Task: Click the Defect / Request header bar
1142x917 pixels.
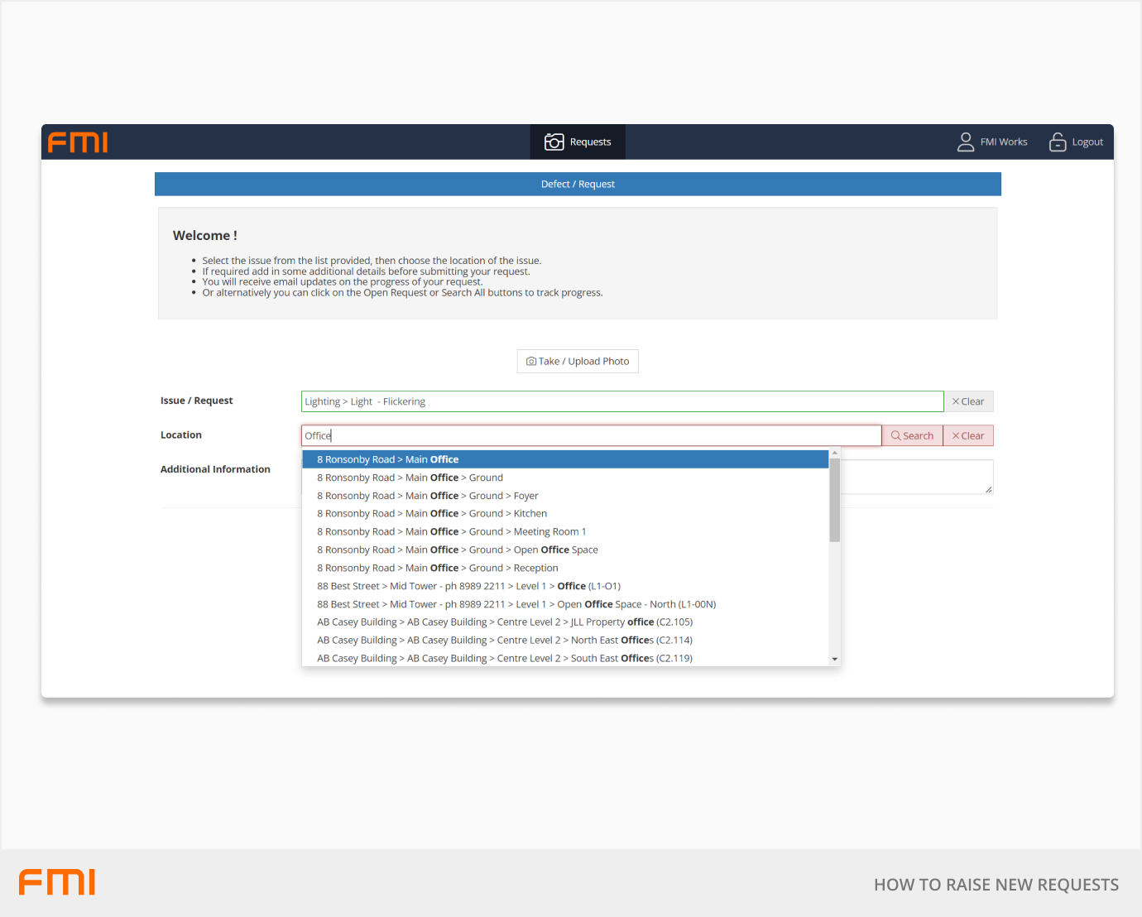Action: point(578,185)
